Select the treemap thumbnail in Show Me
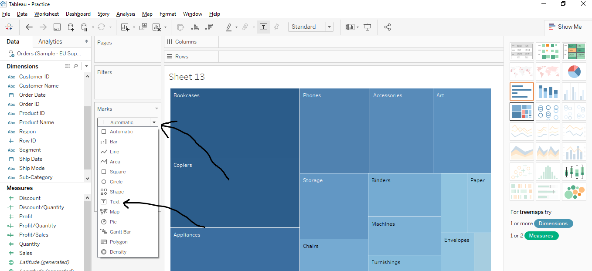Screen dimensions: 592x271 click(522, 112)
